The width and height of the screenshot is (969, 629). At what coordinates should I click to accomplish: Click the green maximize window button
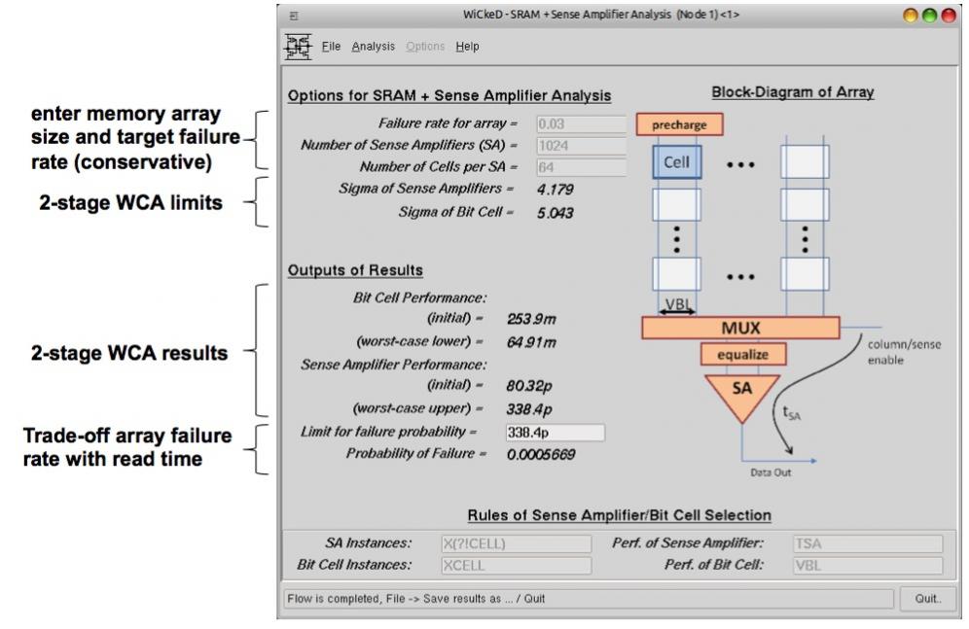point(929,17)
